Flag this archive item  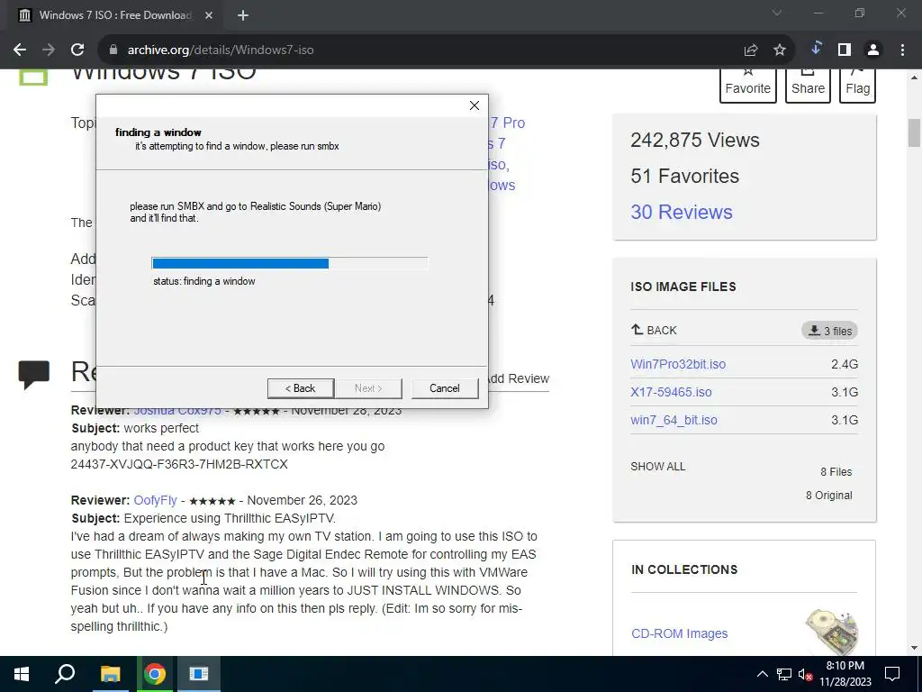pos(857,86)
